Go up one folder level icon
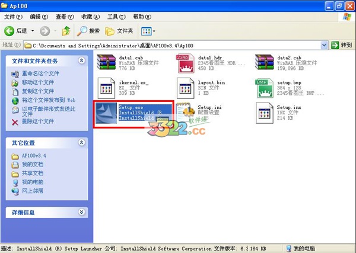The width and height of the screenshot is (356, 253). point(66,31)
